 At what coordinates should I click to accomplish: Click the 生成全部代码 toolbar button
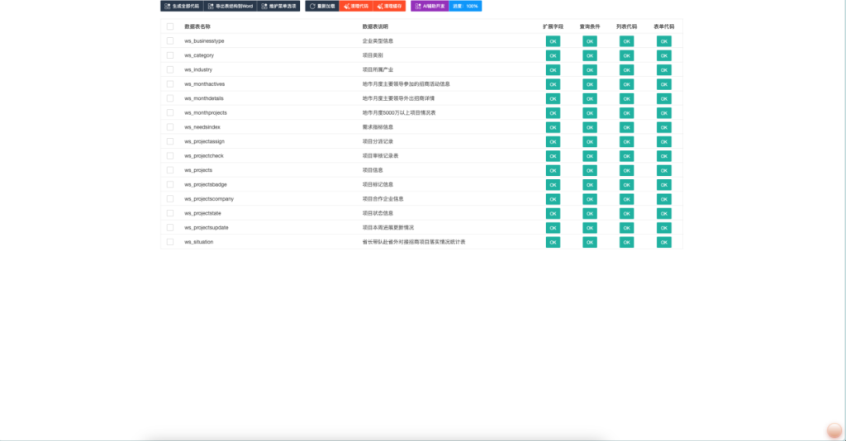point(181,6)
